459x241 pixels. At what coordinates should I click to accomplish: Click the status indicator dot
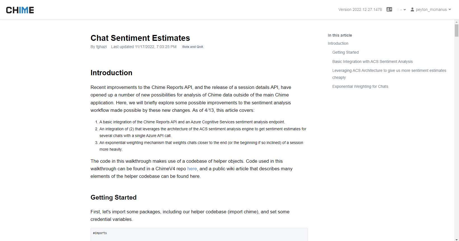[398, 10]
